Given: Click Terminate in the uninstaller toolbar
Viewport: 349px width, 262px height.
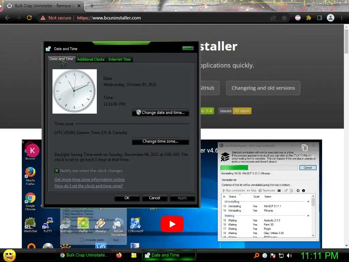Looking at the screenshot, I should coord(267,190).
